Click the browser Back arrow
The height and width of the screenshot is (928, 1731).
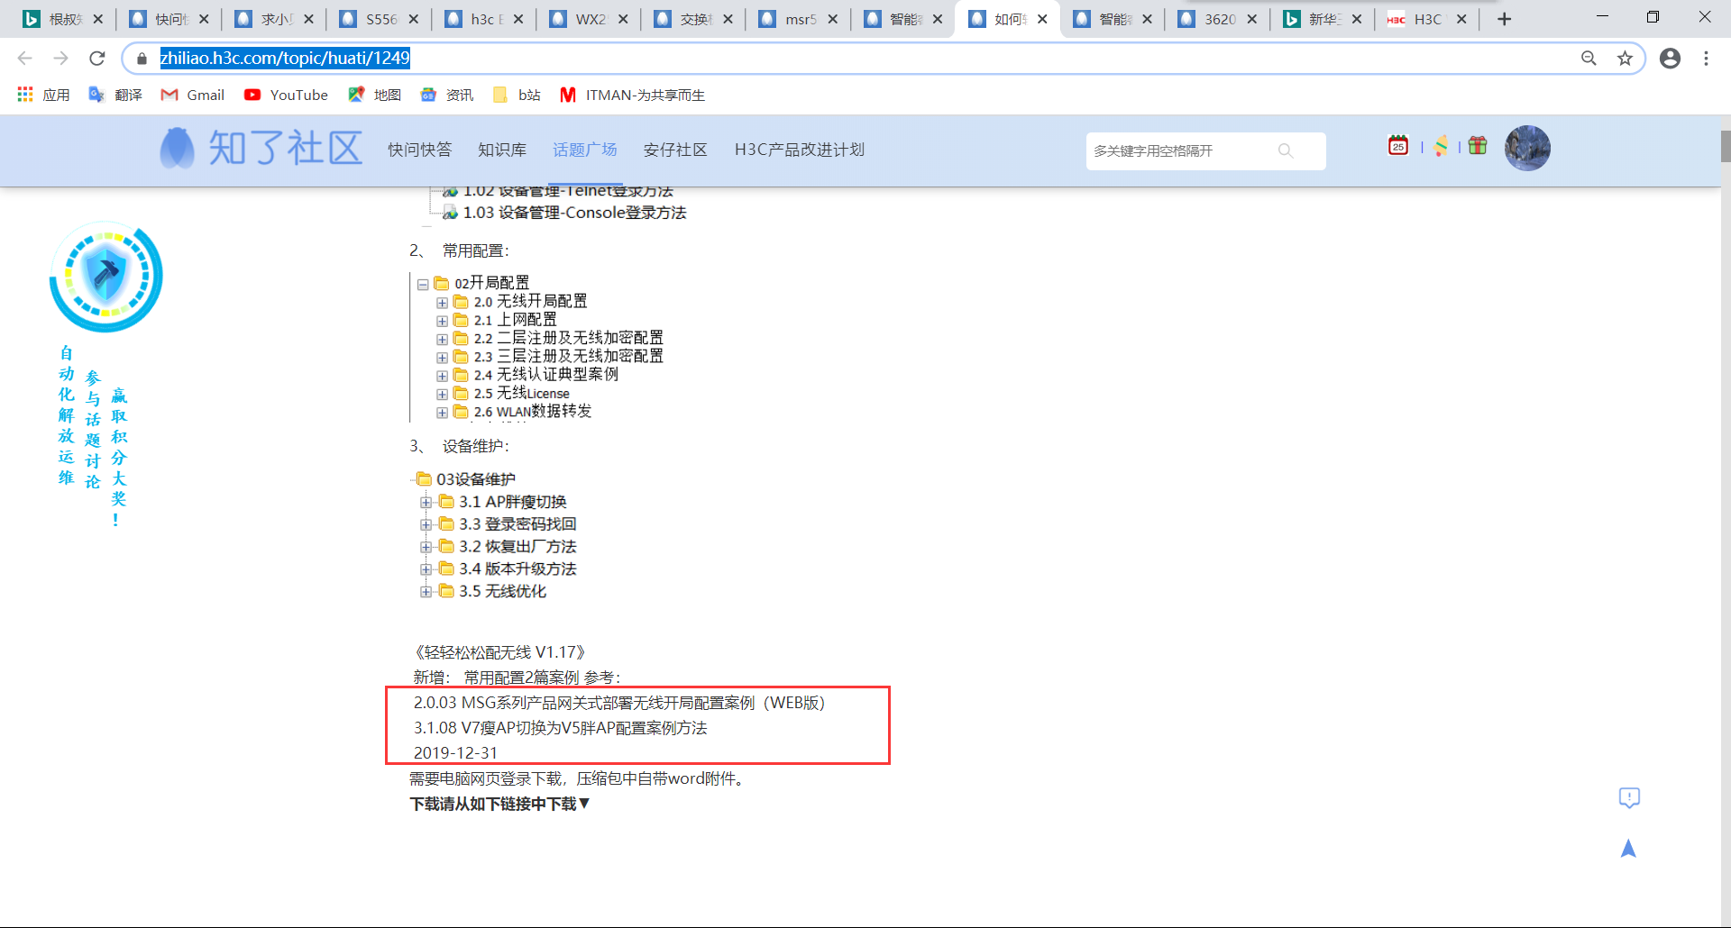tap(24, 59)
